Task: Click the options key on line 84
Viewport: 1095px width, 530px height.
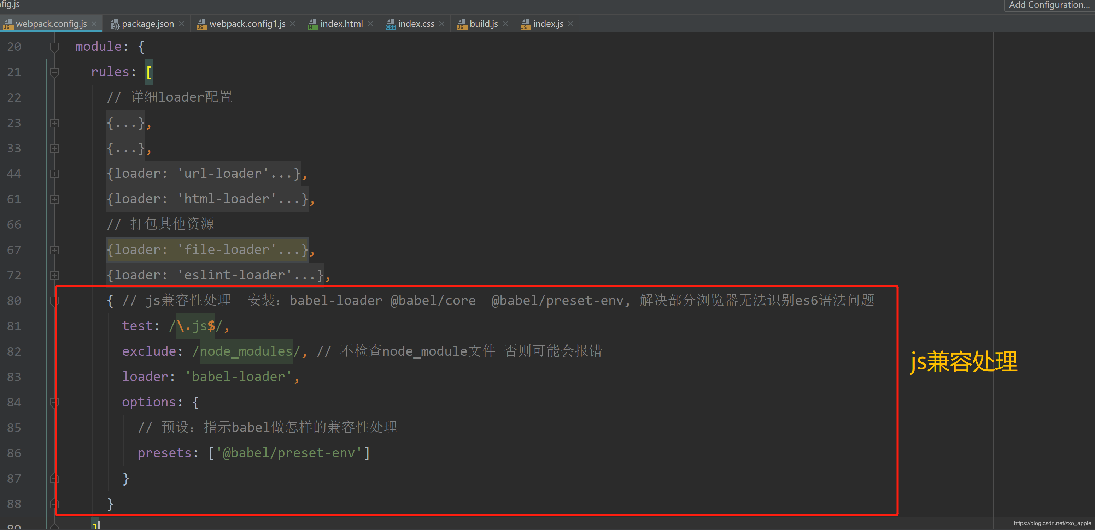Action: (149, 402)
